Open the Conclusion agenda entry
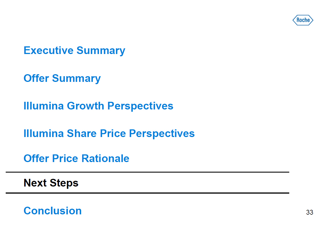 (52, 211)
